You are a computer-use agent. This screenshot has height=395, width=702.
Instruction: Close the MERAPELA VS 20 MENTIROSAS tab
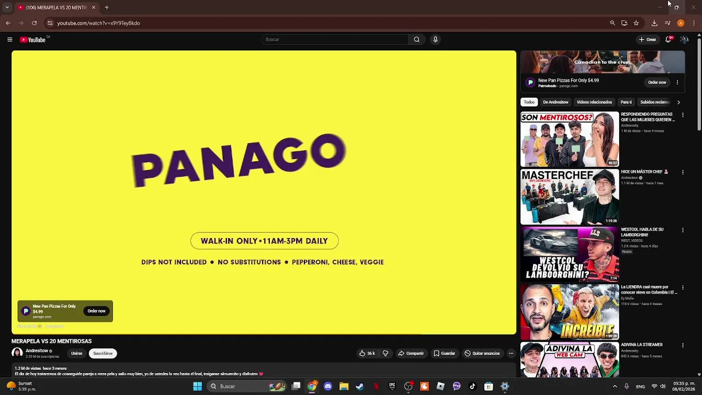93,8
